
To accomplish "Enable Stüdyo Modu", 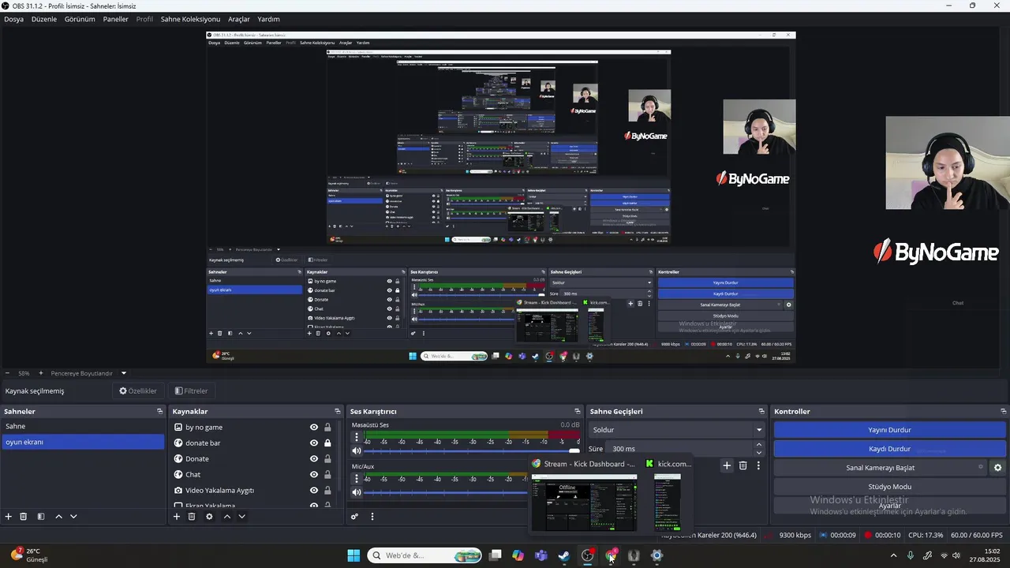I will [889, 487].
